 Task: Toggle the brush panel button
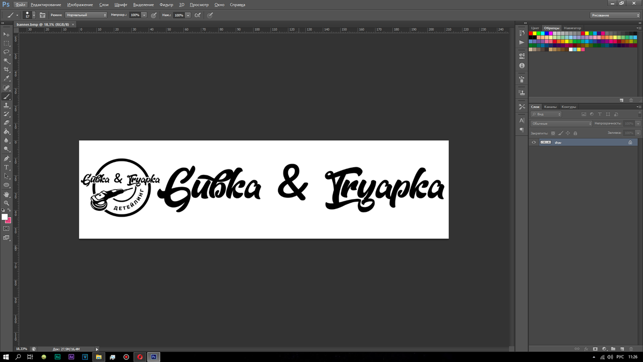click(x=43, y=15)
